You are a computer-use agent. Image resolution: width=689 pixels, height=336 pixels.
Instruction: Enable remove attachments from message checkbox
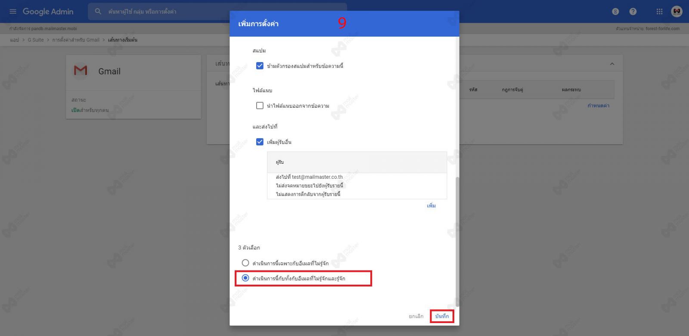pos(260,106)
